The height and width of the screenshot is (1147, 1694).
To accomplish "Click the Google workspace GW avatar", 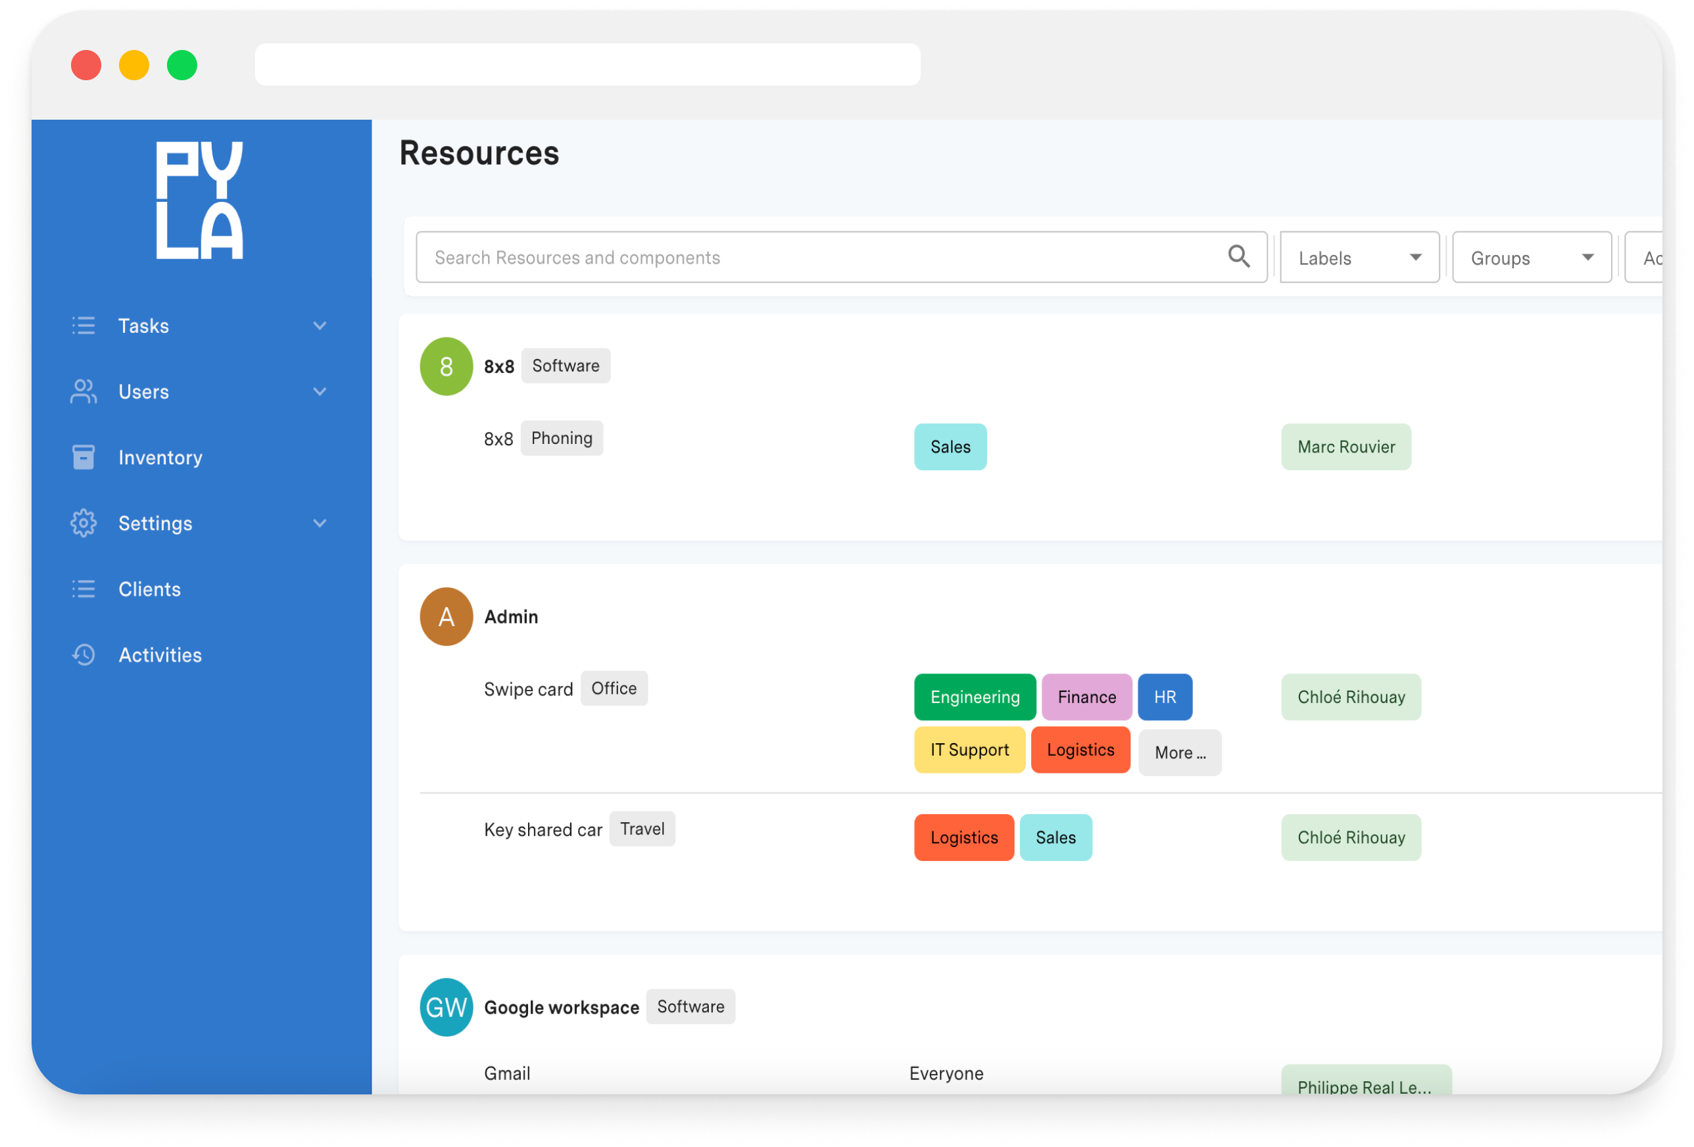I will [x=446, y=1007].
